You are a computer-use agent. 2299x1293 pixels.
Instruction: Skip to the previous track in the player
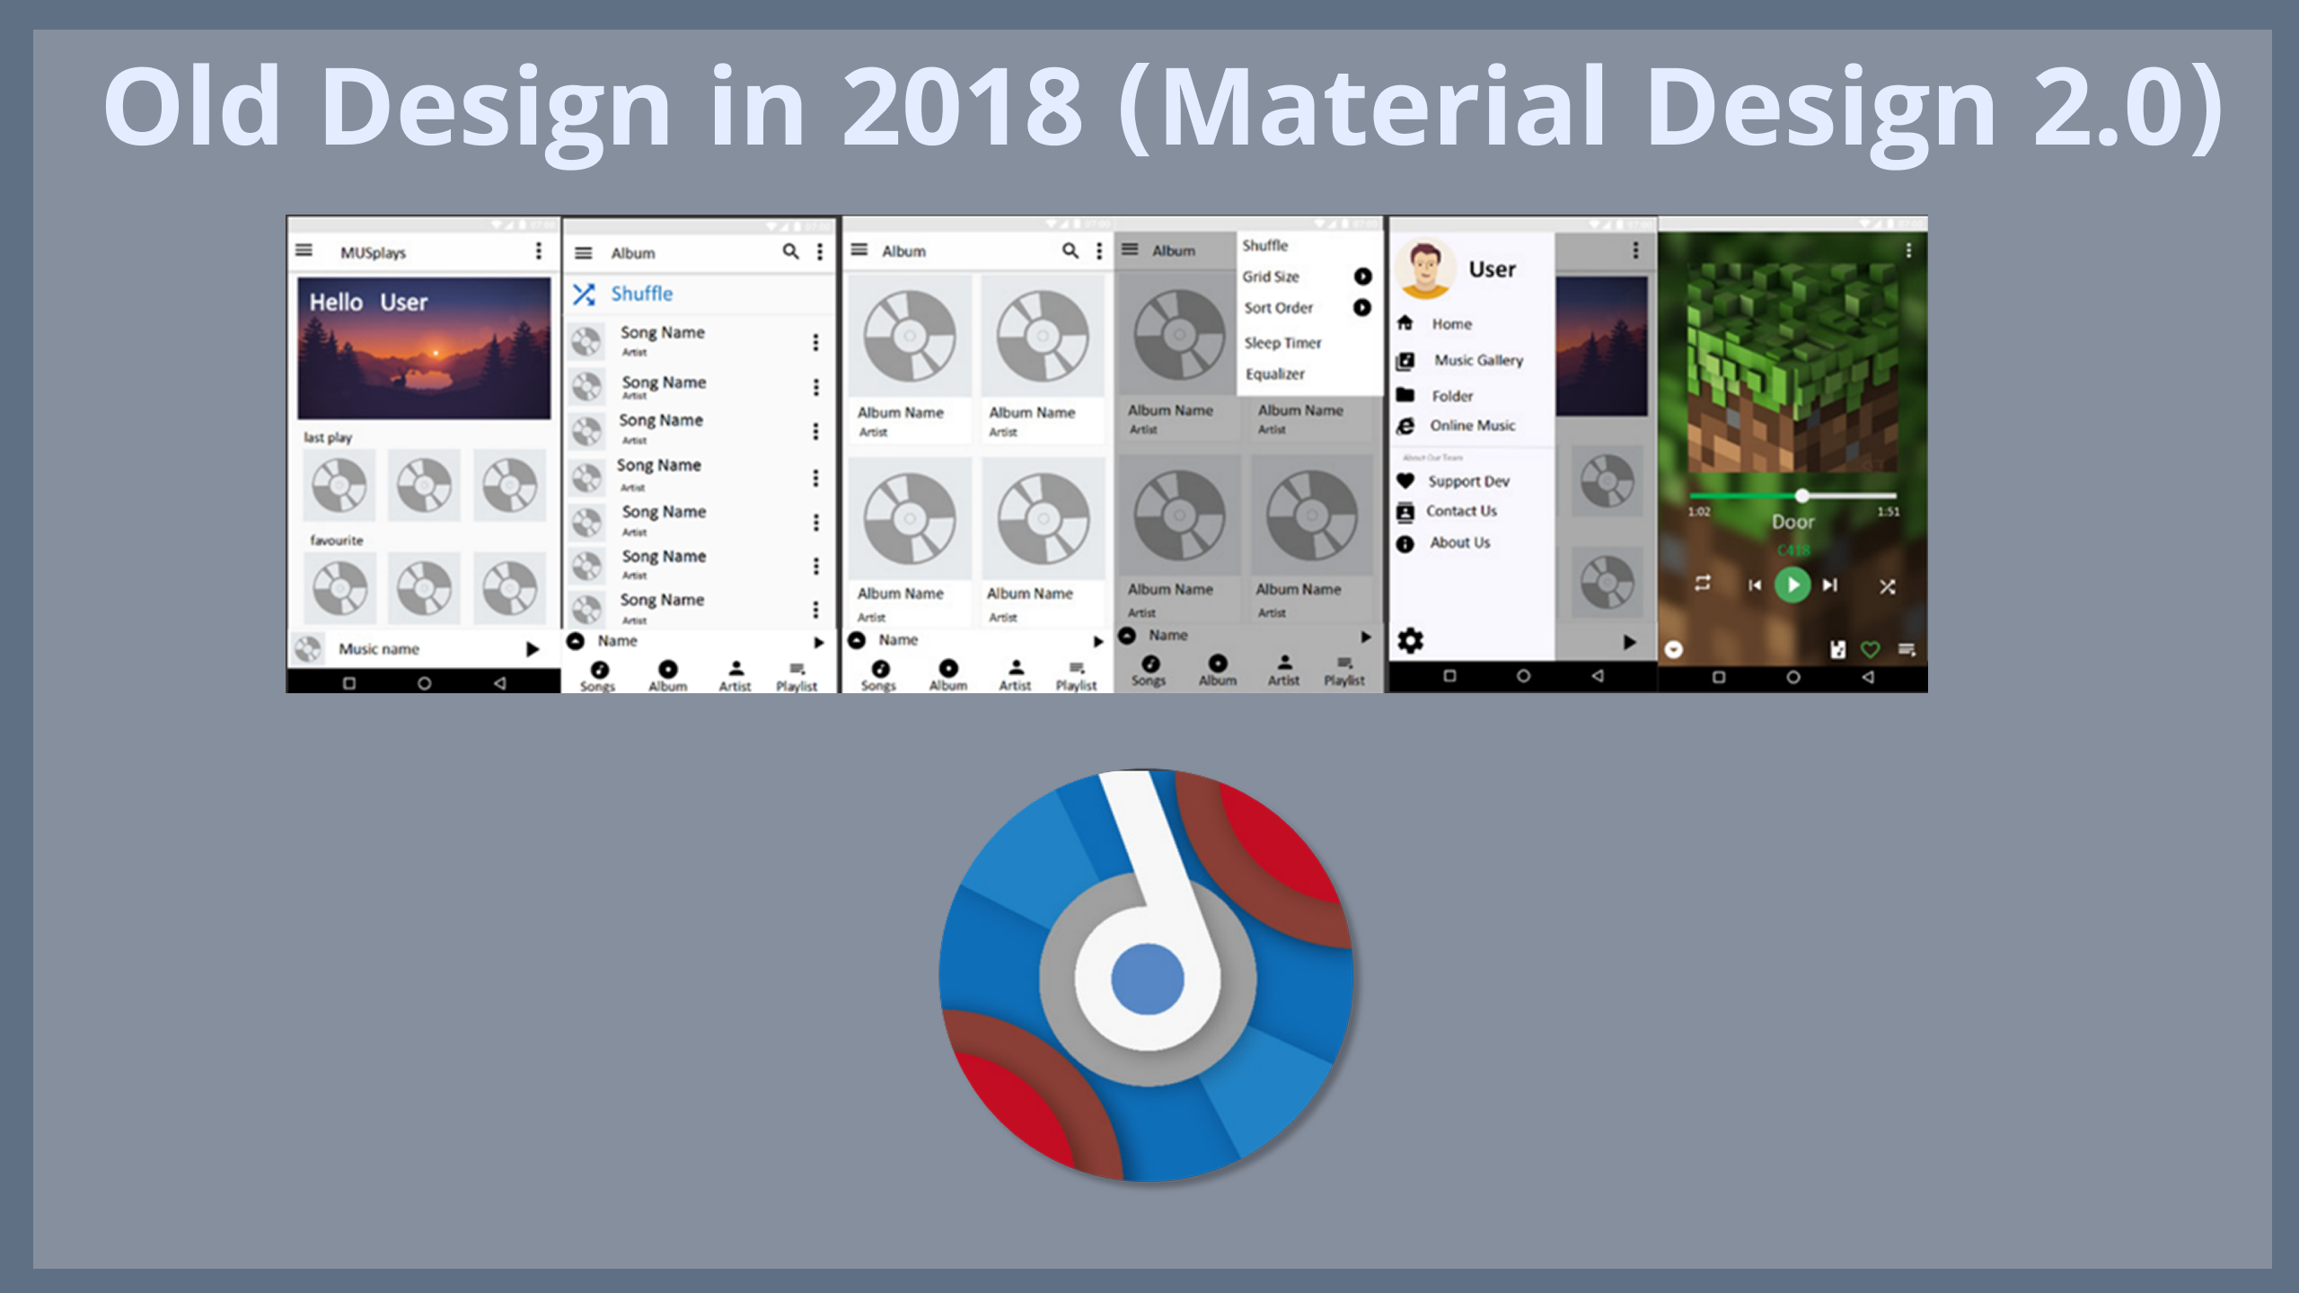tap(1755, 585)
